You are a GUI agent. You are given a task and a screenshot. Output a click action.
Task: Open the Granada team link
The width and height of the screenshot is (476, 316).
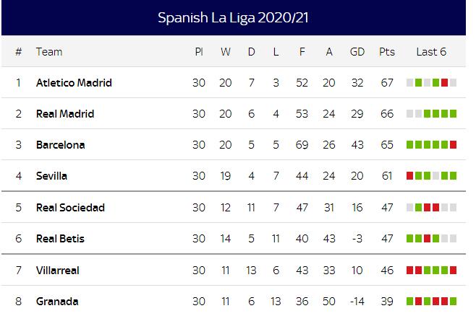coord(57,302)
